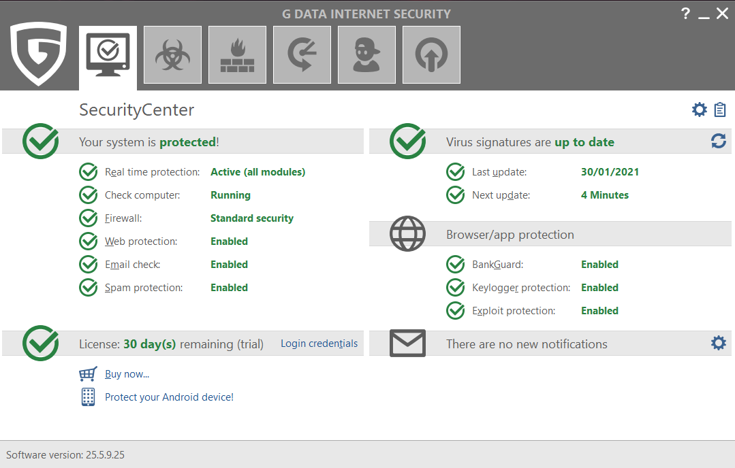Click the notifications envelope icon

click(x=408, y=343)
